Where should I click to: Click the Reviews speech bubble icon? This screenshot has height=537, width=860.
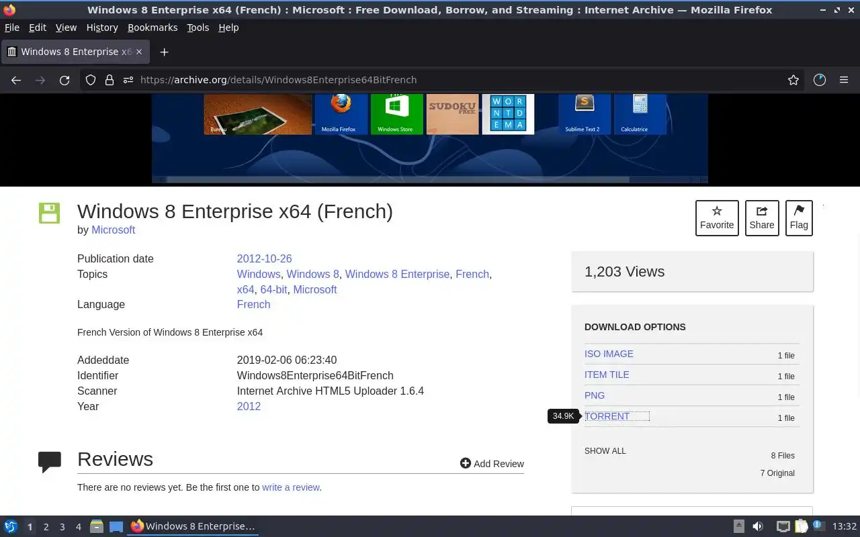click(50, 462)
